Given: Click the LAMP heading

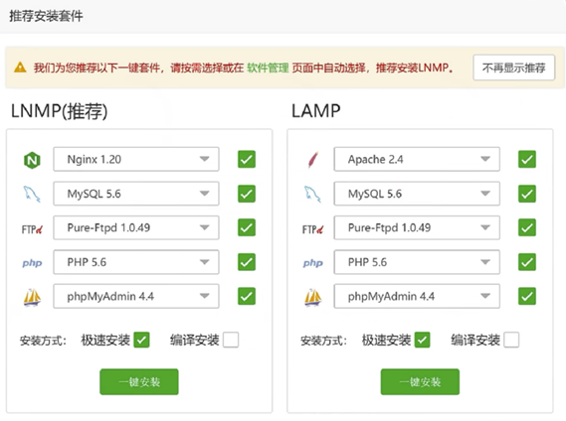Looking at the screenshot, I should (x=316, y=110).
